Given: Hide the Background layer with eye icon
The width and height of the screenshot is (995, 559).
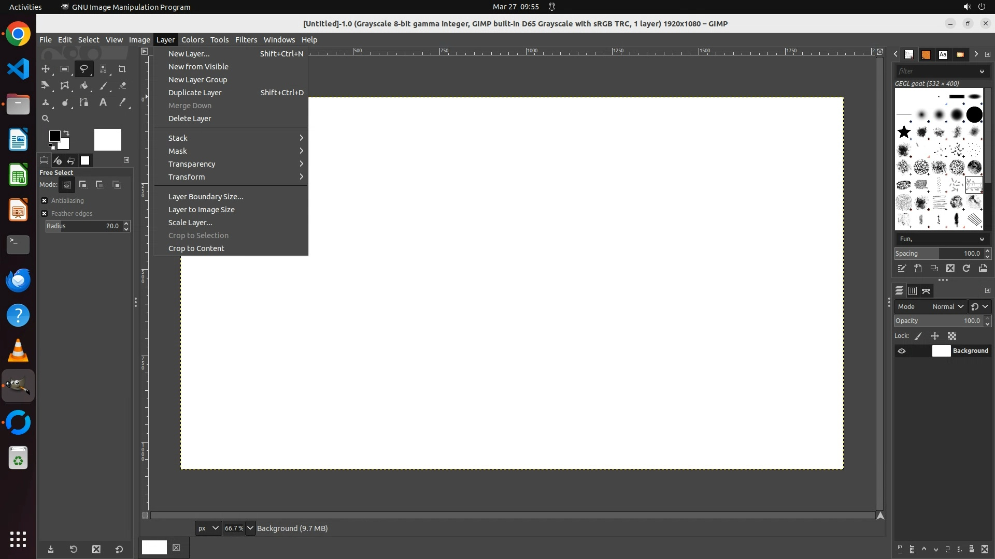Looking at the screenshot, I should 902,351.
